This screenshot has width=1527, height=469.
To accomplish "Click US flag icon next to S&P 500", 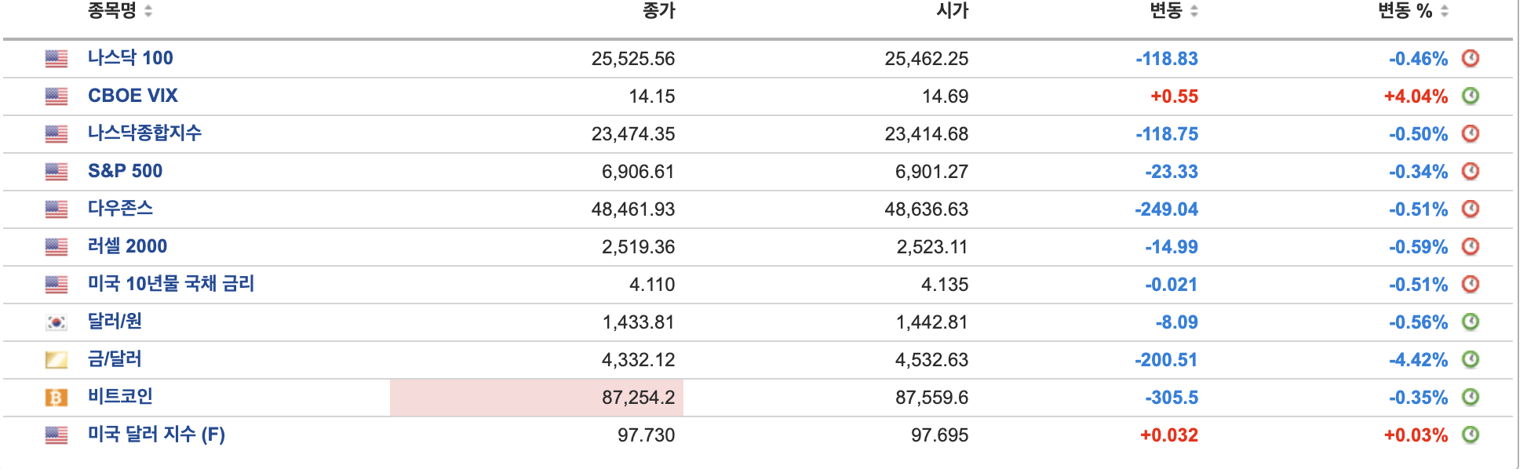I will point(56,172).
